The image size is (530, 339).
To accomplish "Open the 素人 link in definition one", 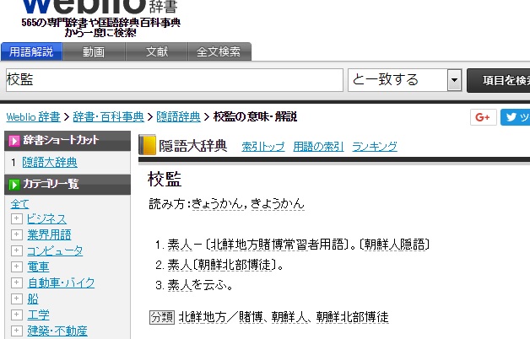I will [x=180, y=245].
